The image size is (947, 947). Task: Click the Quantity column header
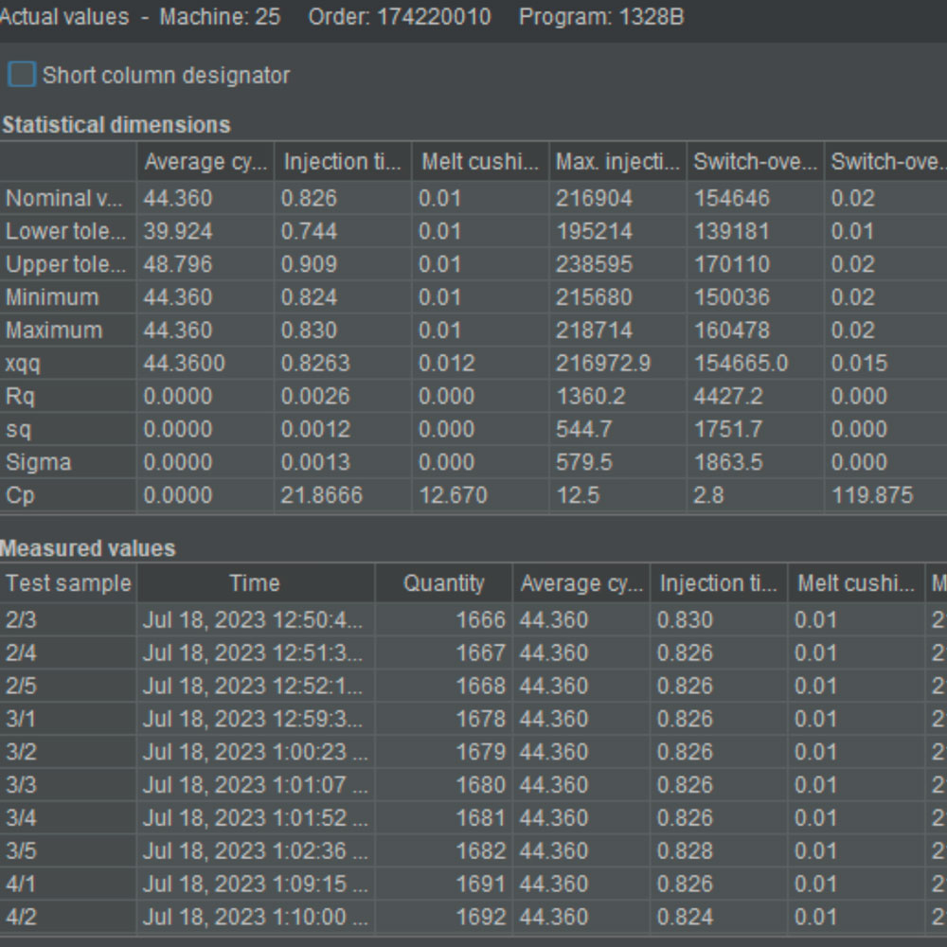point(442,583)
